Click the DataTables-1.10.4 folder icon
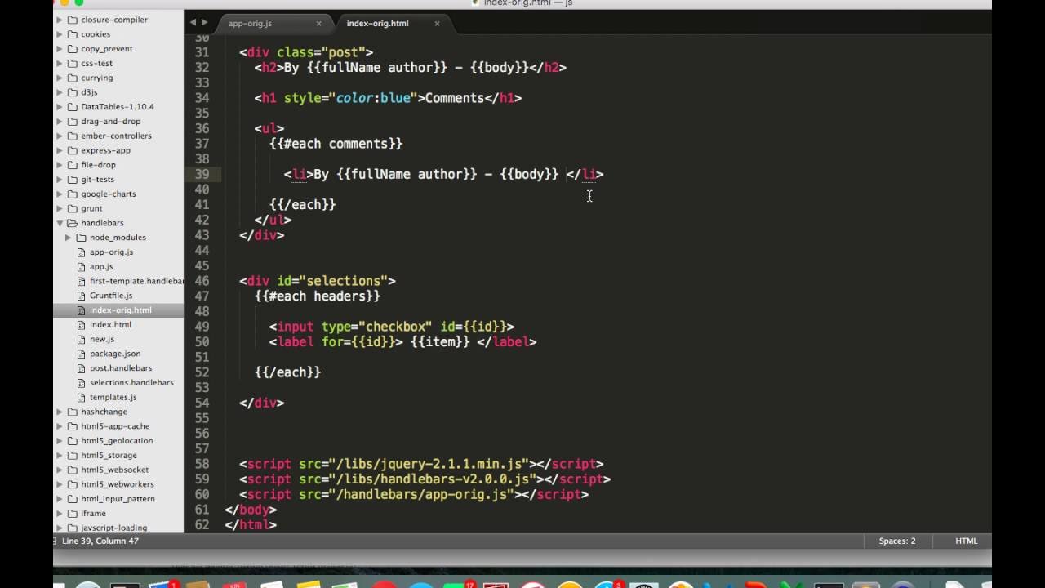The height and width of the screenshot is (588, 1045). 73,107
